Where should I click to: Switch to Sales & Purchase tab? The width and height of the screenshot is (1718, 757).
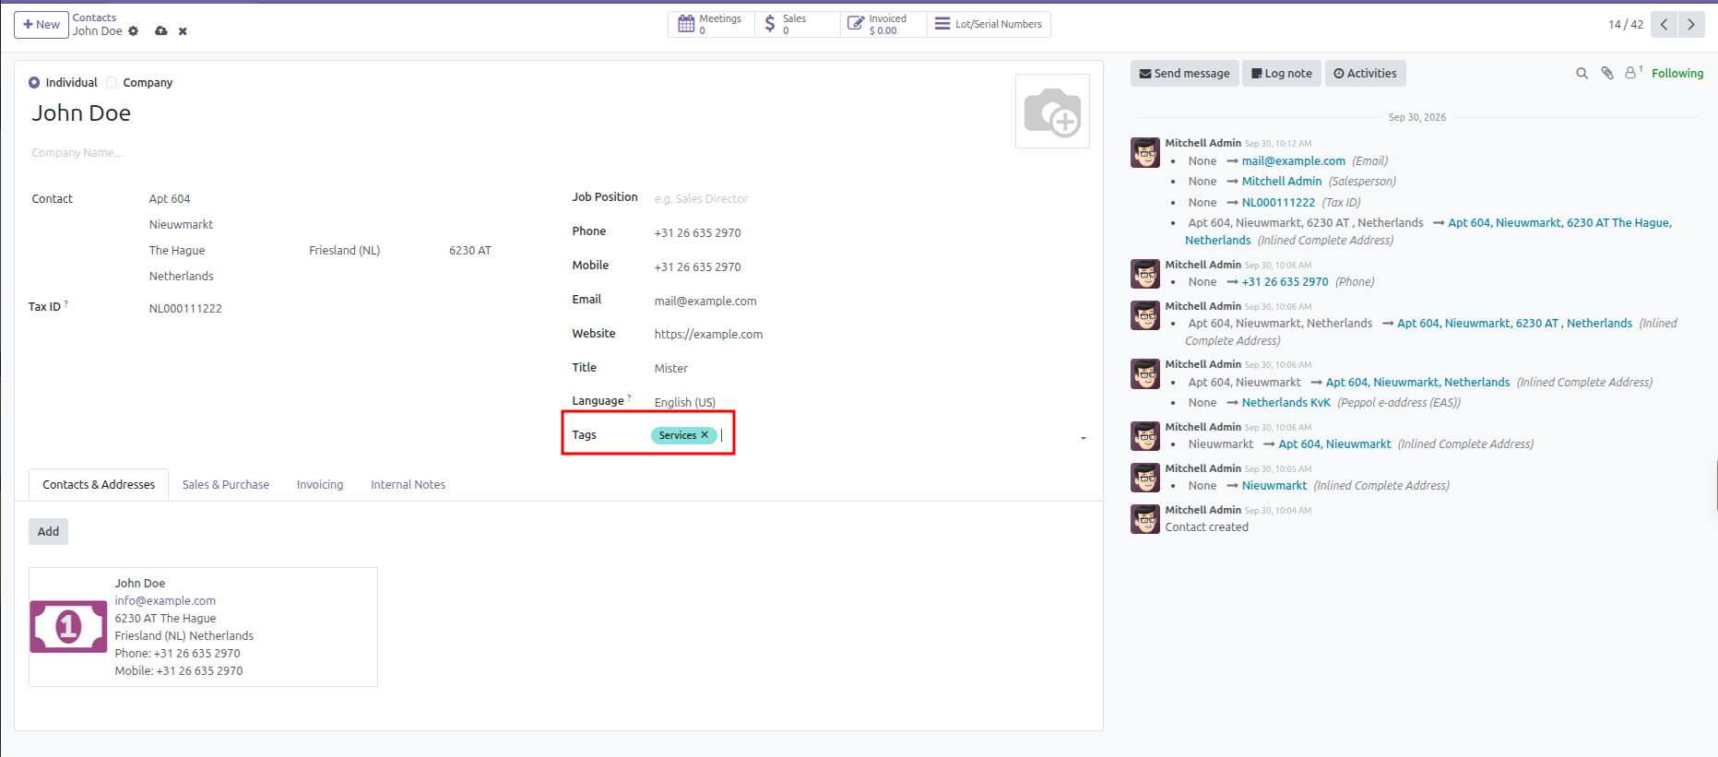pyautogui.click(x=226, y=485)
